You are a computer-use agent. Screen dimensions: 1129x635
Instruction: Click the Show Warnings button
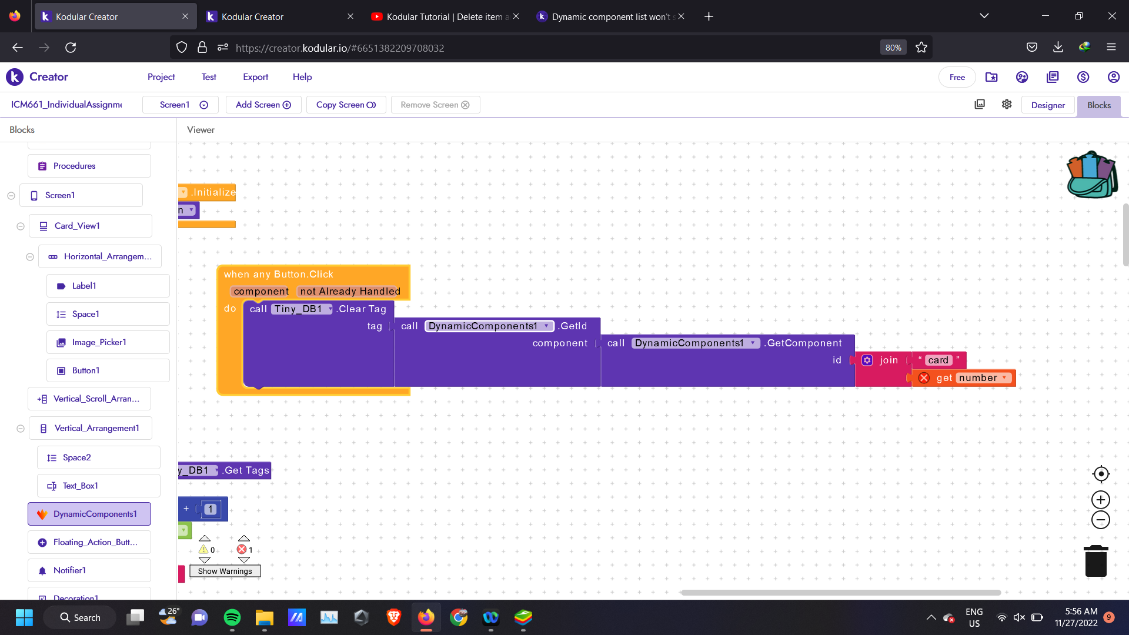pyautogui.click(x=225, y=571)
